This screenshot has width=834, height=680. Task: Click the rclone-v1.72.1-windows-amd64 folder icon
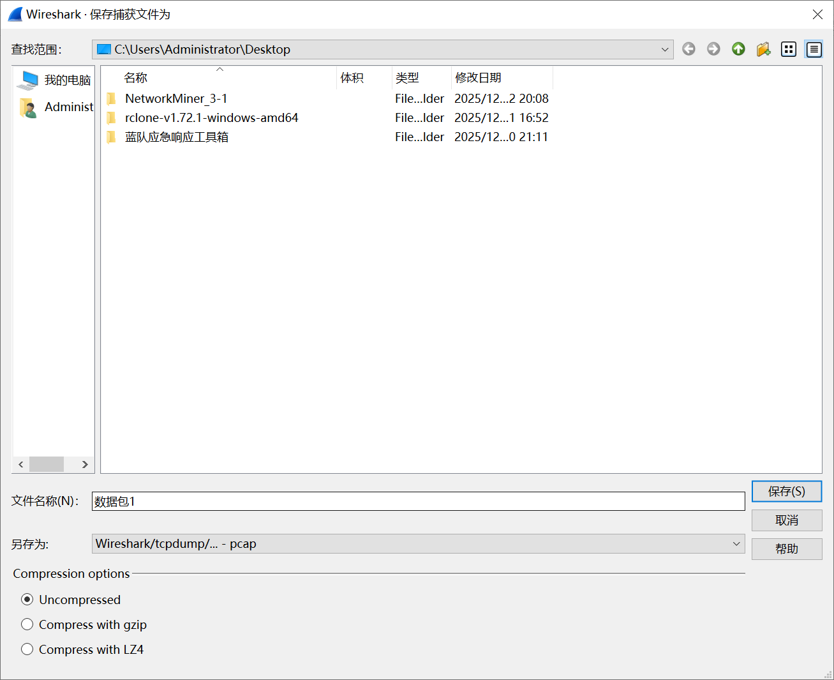pyautogui.click(x=112, y=117)
